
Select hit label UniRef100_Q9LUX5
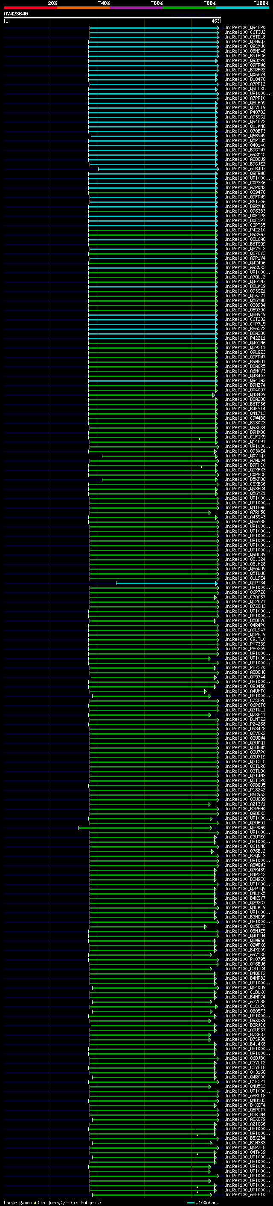click(245, 89)
